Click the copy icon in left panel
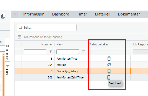Screen dimensions: 148x96 pos(3,16)
